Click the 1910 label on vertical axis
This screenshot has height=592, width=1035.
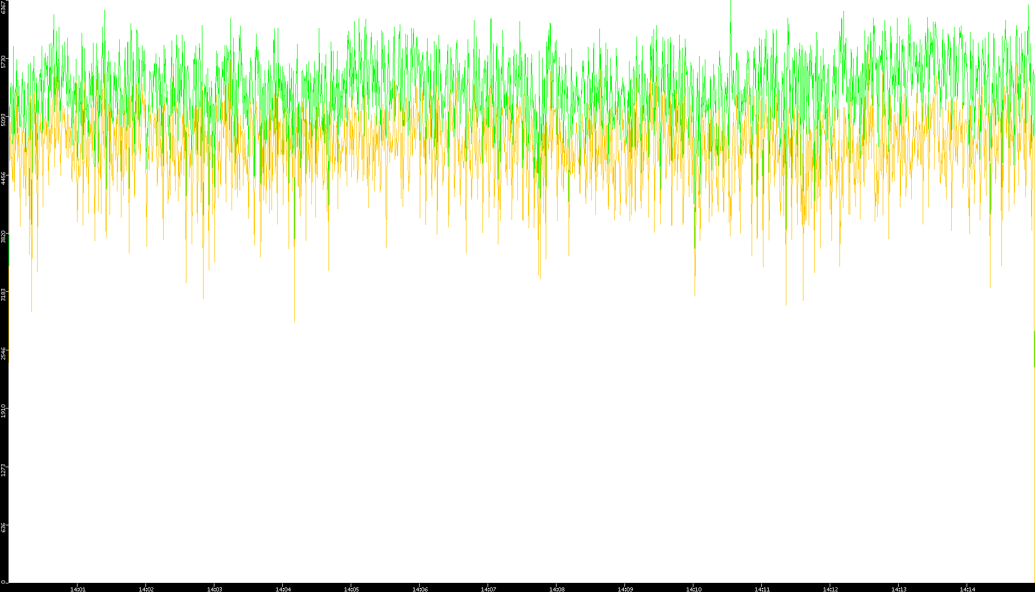pyautogui.click(x=3, y=410)
